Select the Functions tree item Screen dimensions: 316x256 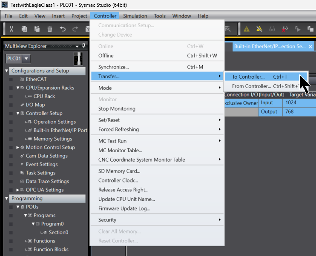coord(44,241)
